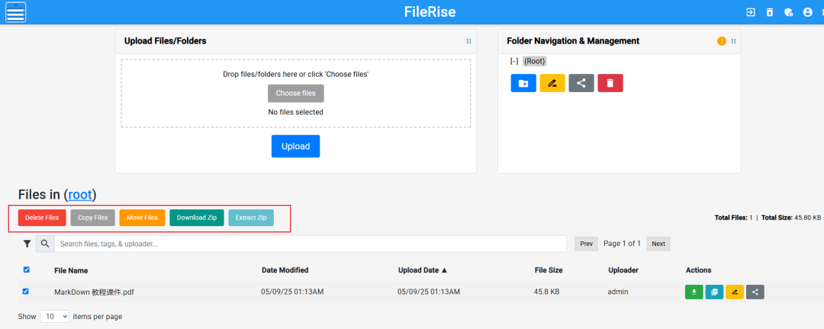The height and width of the screenshot is (329, 824).
Task: Click the search files input field
Action: pyautogui.click(x=311, y=244)
